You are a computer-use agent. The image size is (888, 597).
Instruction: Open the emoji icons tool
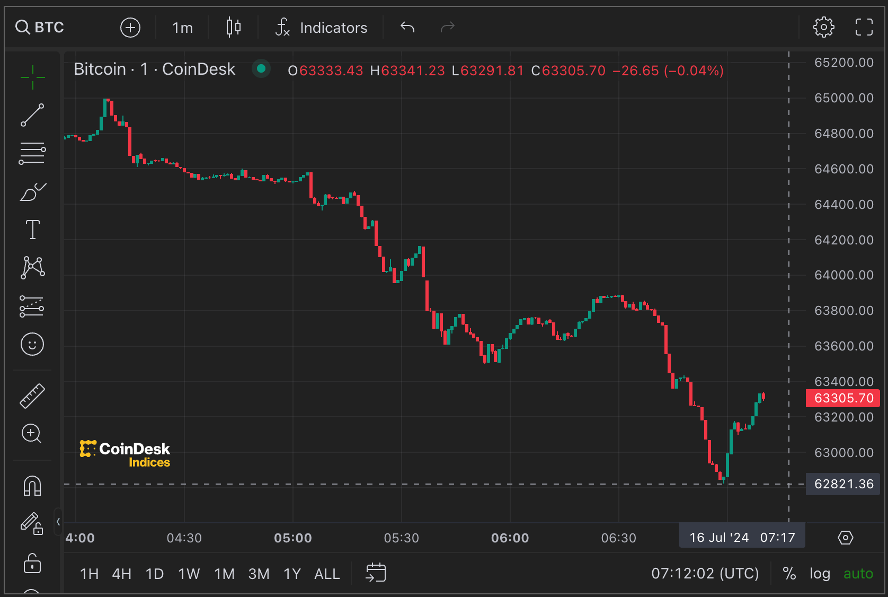point(32,344)
